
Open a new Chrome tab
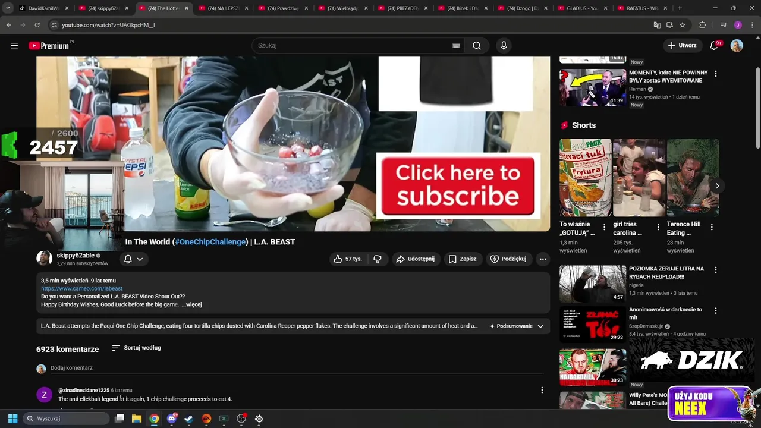680,8
